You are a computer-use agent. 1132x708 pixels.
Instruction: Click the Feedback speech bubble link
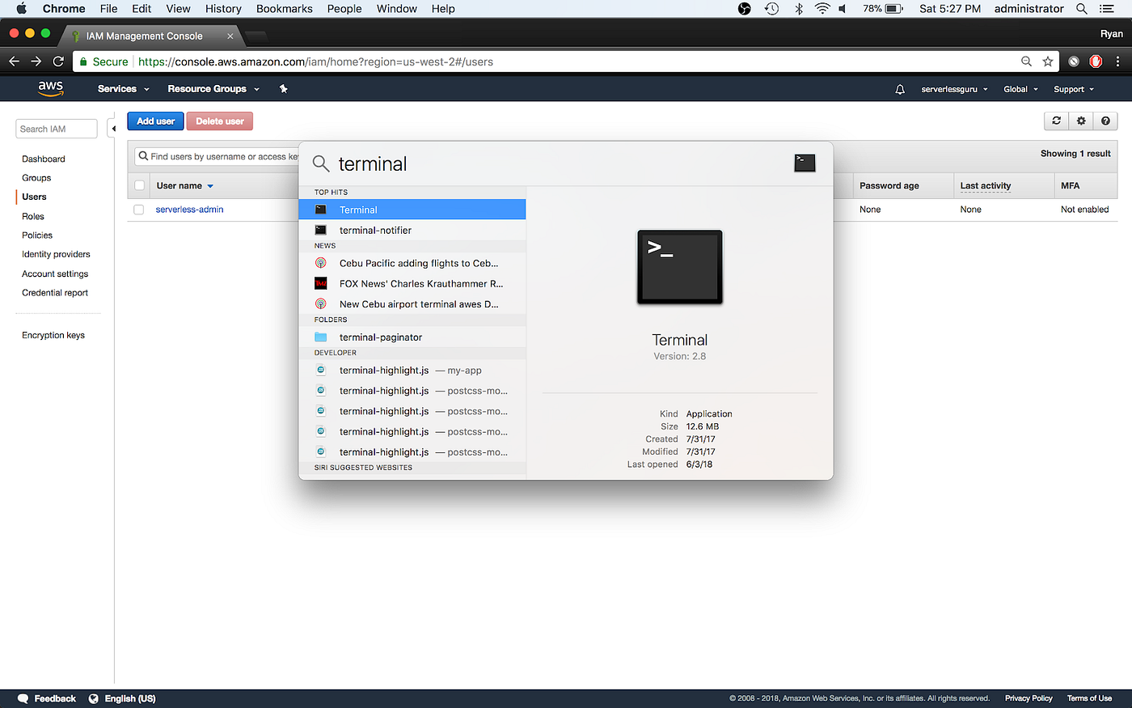pyautogui.click(x=47, y=698)
